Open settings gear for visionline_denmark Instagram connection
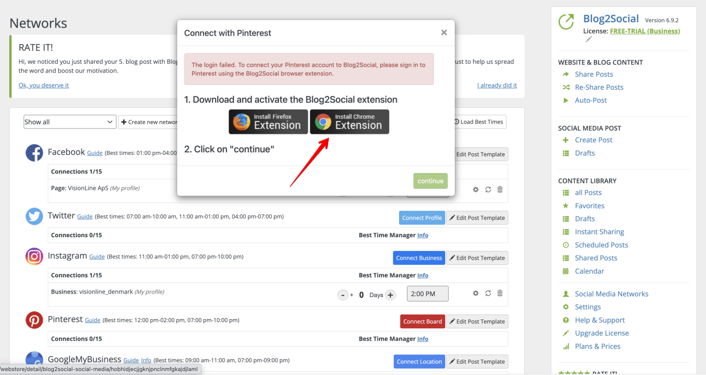Viewport: 706px width, 375px height. click(x=476, y=293)
